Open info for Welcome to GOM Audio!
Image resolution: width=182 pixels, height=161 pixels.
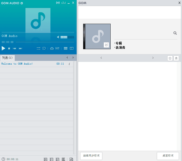[69, 64]
